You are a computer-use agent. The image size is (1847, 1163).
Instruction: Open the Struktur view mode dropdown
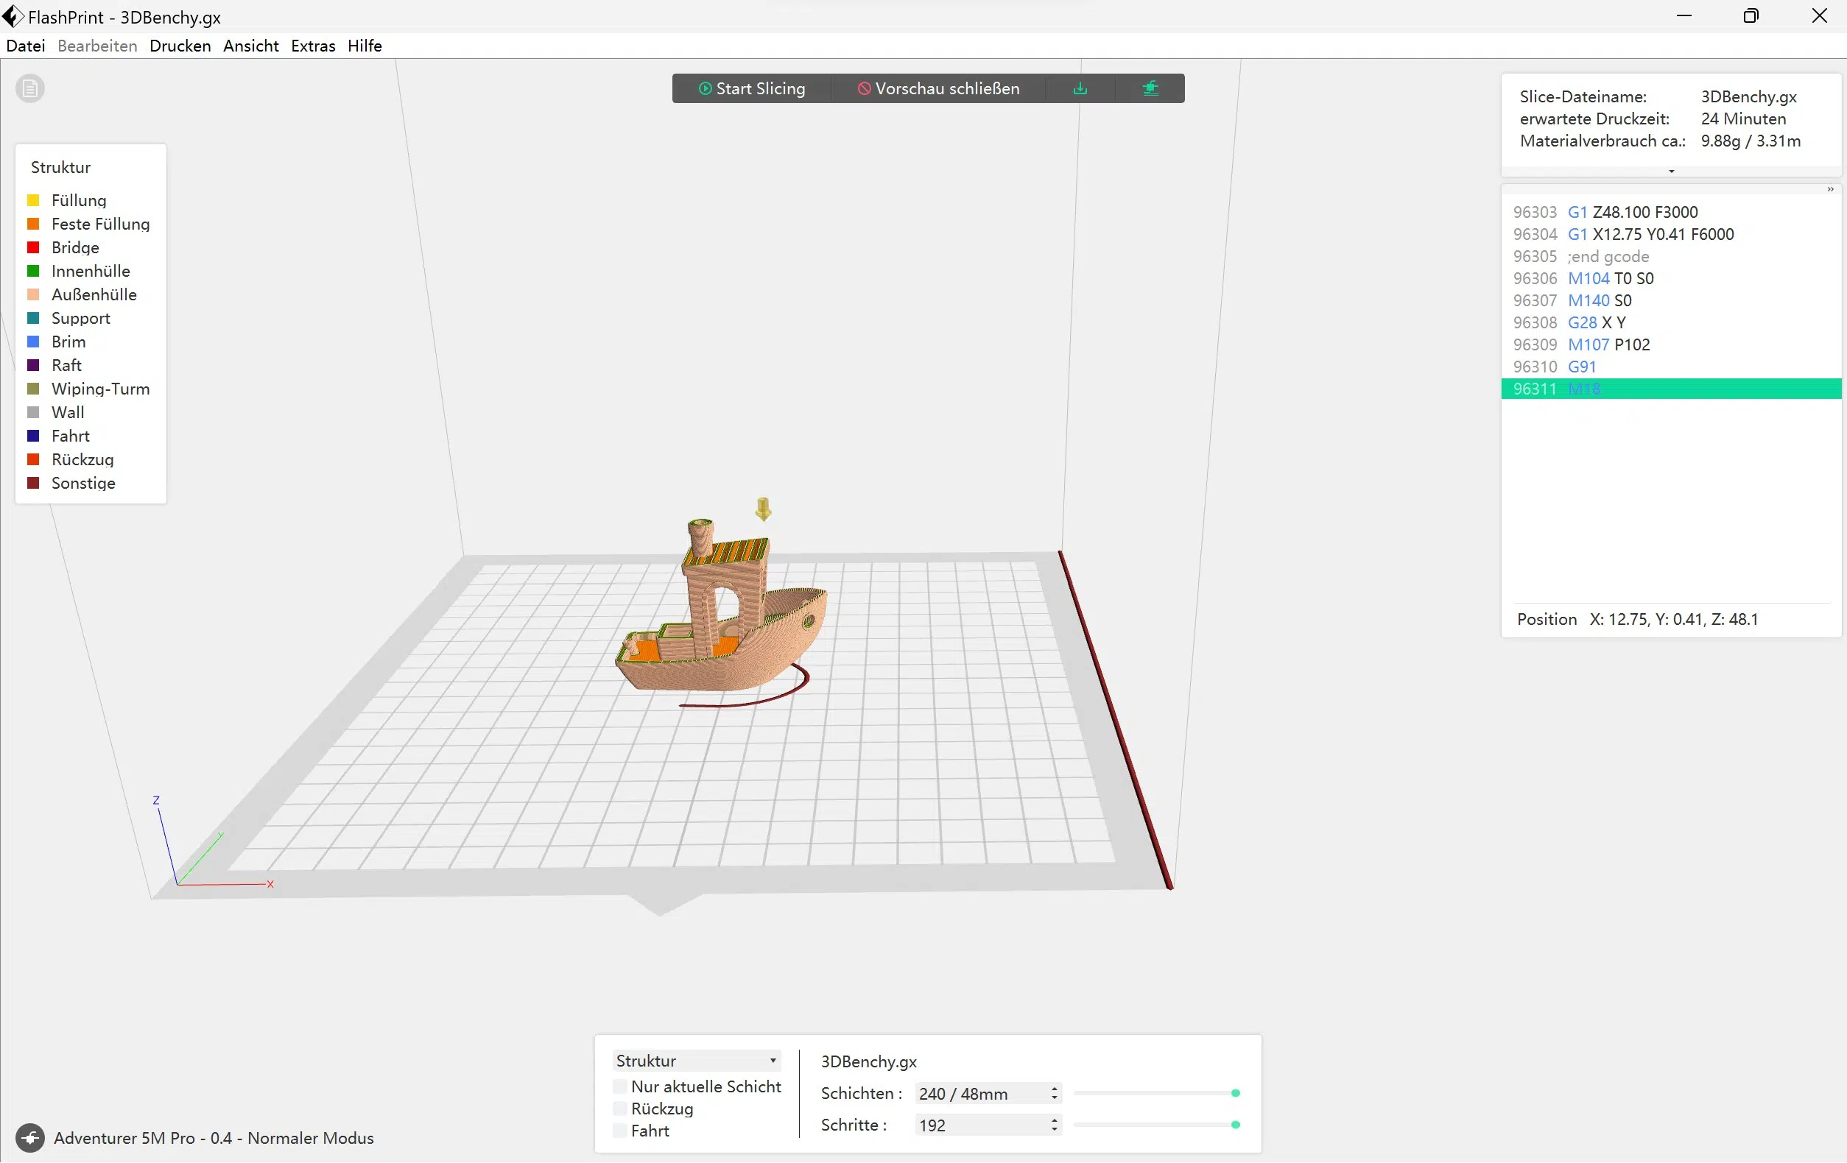pyautogui.click(x=697, y=1060)
